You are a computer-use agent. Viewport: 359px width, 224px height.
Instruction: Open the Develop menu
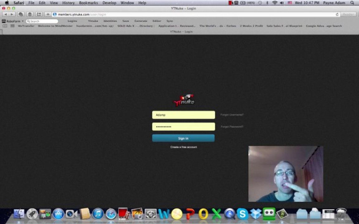(x=109, y=3)
